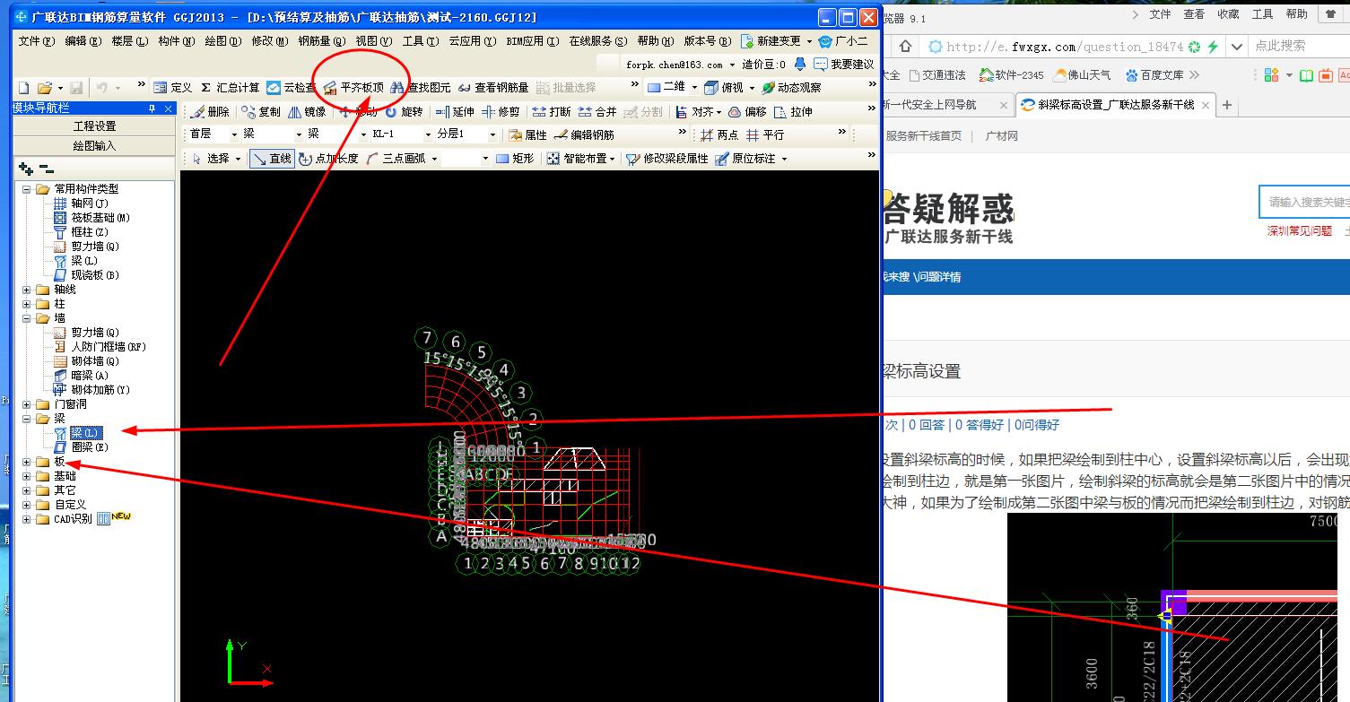Open the 定义 (define) tool

173,88
